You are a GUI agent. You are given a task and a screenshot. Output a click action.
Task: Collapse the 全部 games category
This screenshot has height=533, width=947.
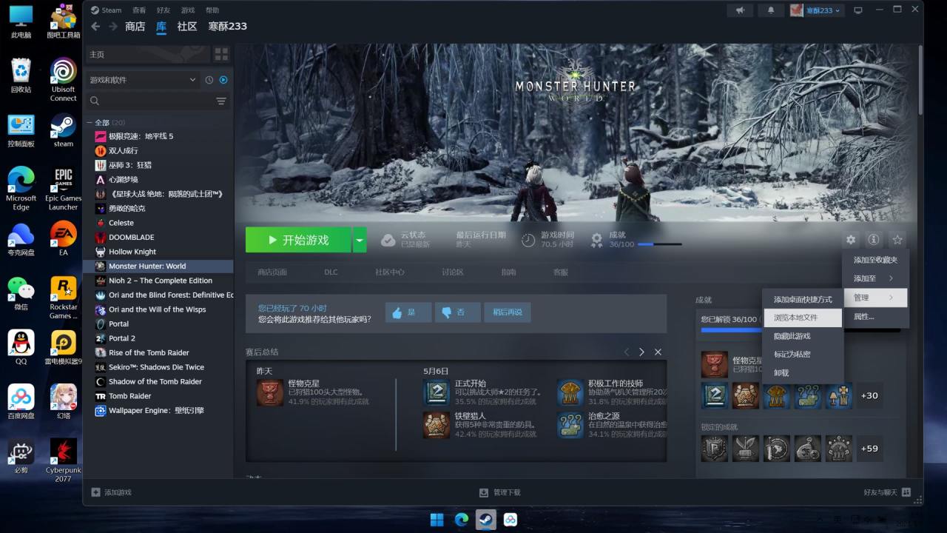(x=90, y=122)
